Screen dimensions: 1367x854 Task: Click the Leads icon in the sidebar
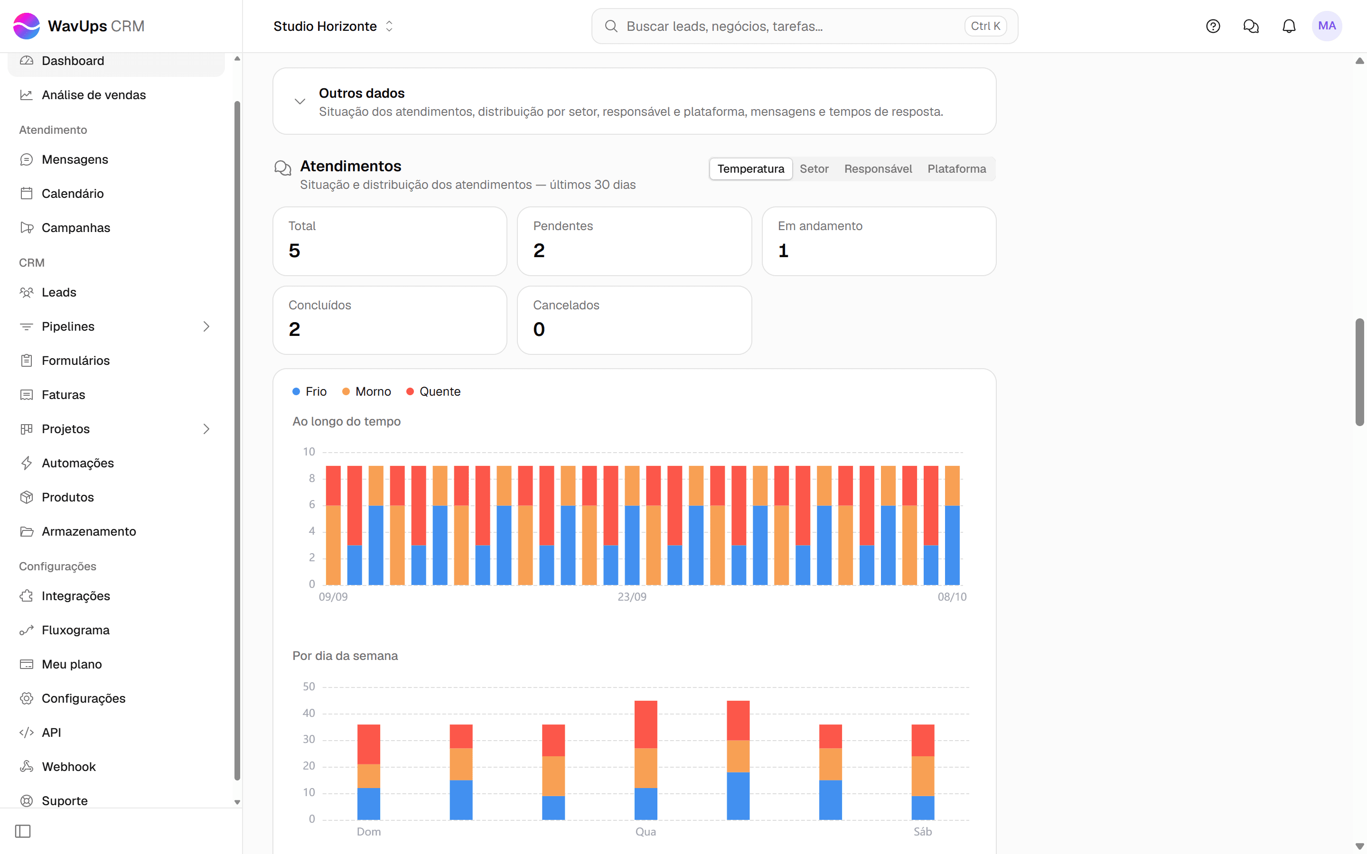(x=27, y=292)
